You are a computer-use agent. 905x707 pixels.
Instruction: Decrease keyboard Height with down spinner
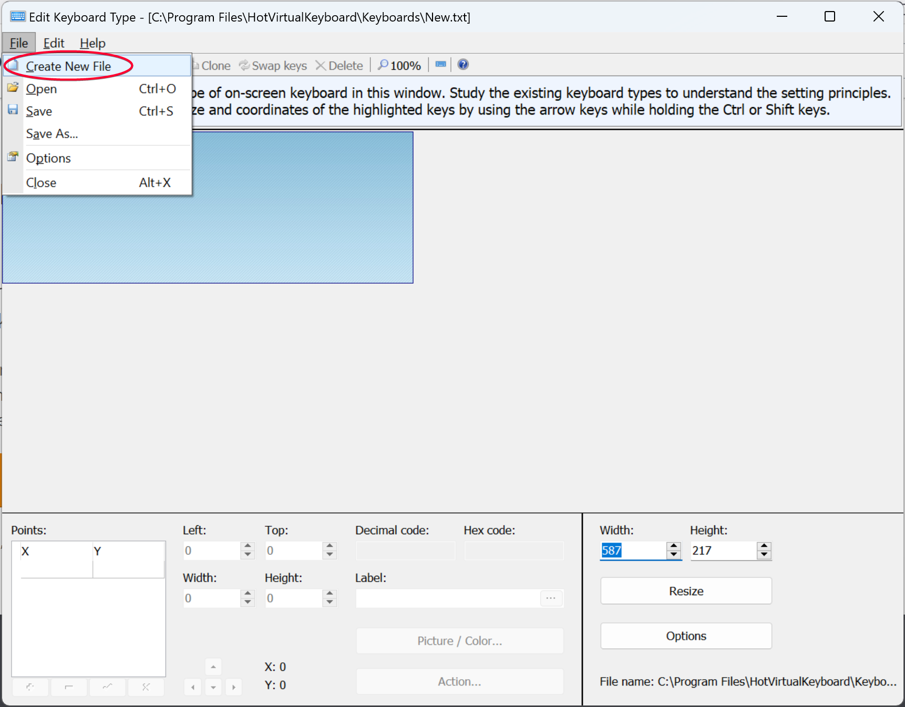(x=764, y=555)
